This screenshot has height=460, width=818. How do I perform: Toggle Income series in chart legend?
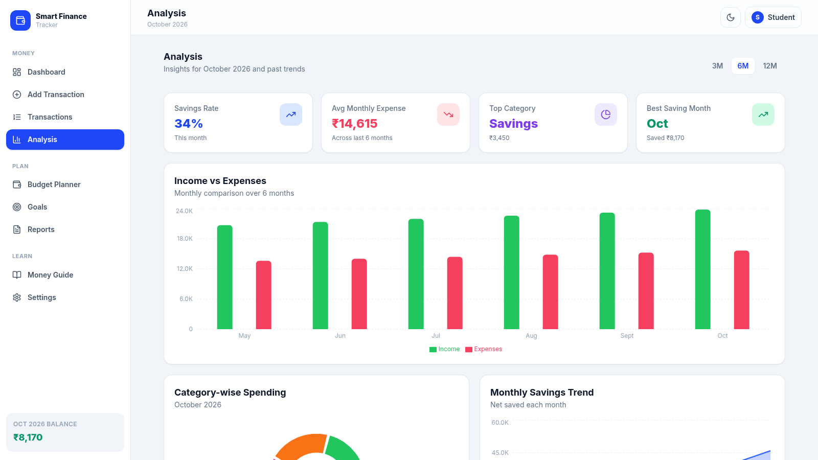(x=445, y=349)
